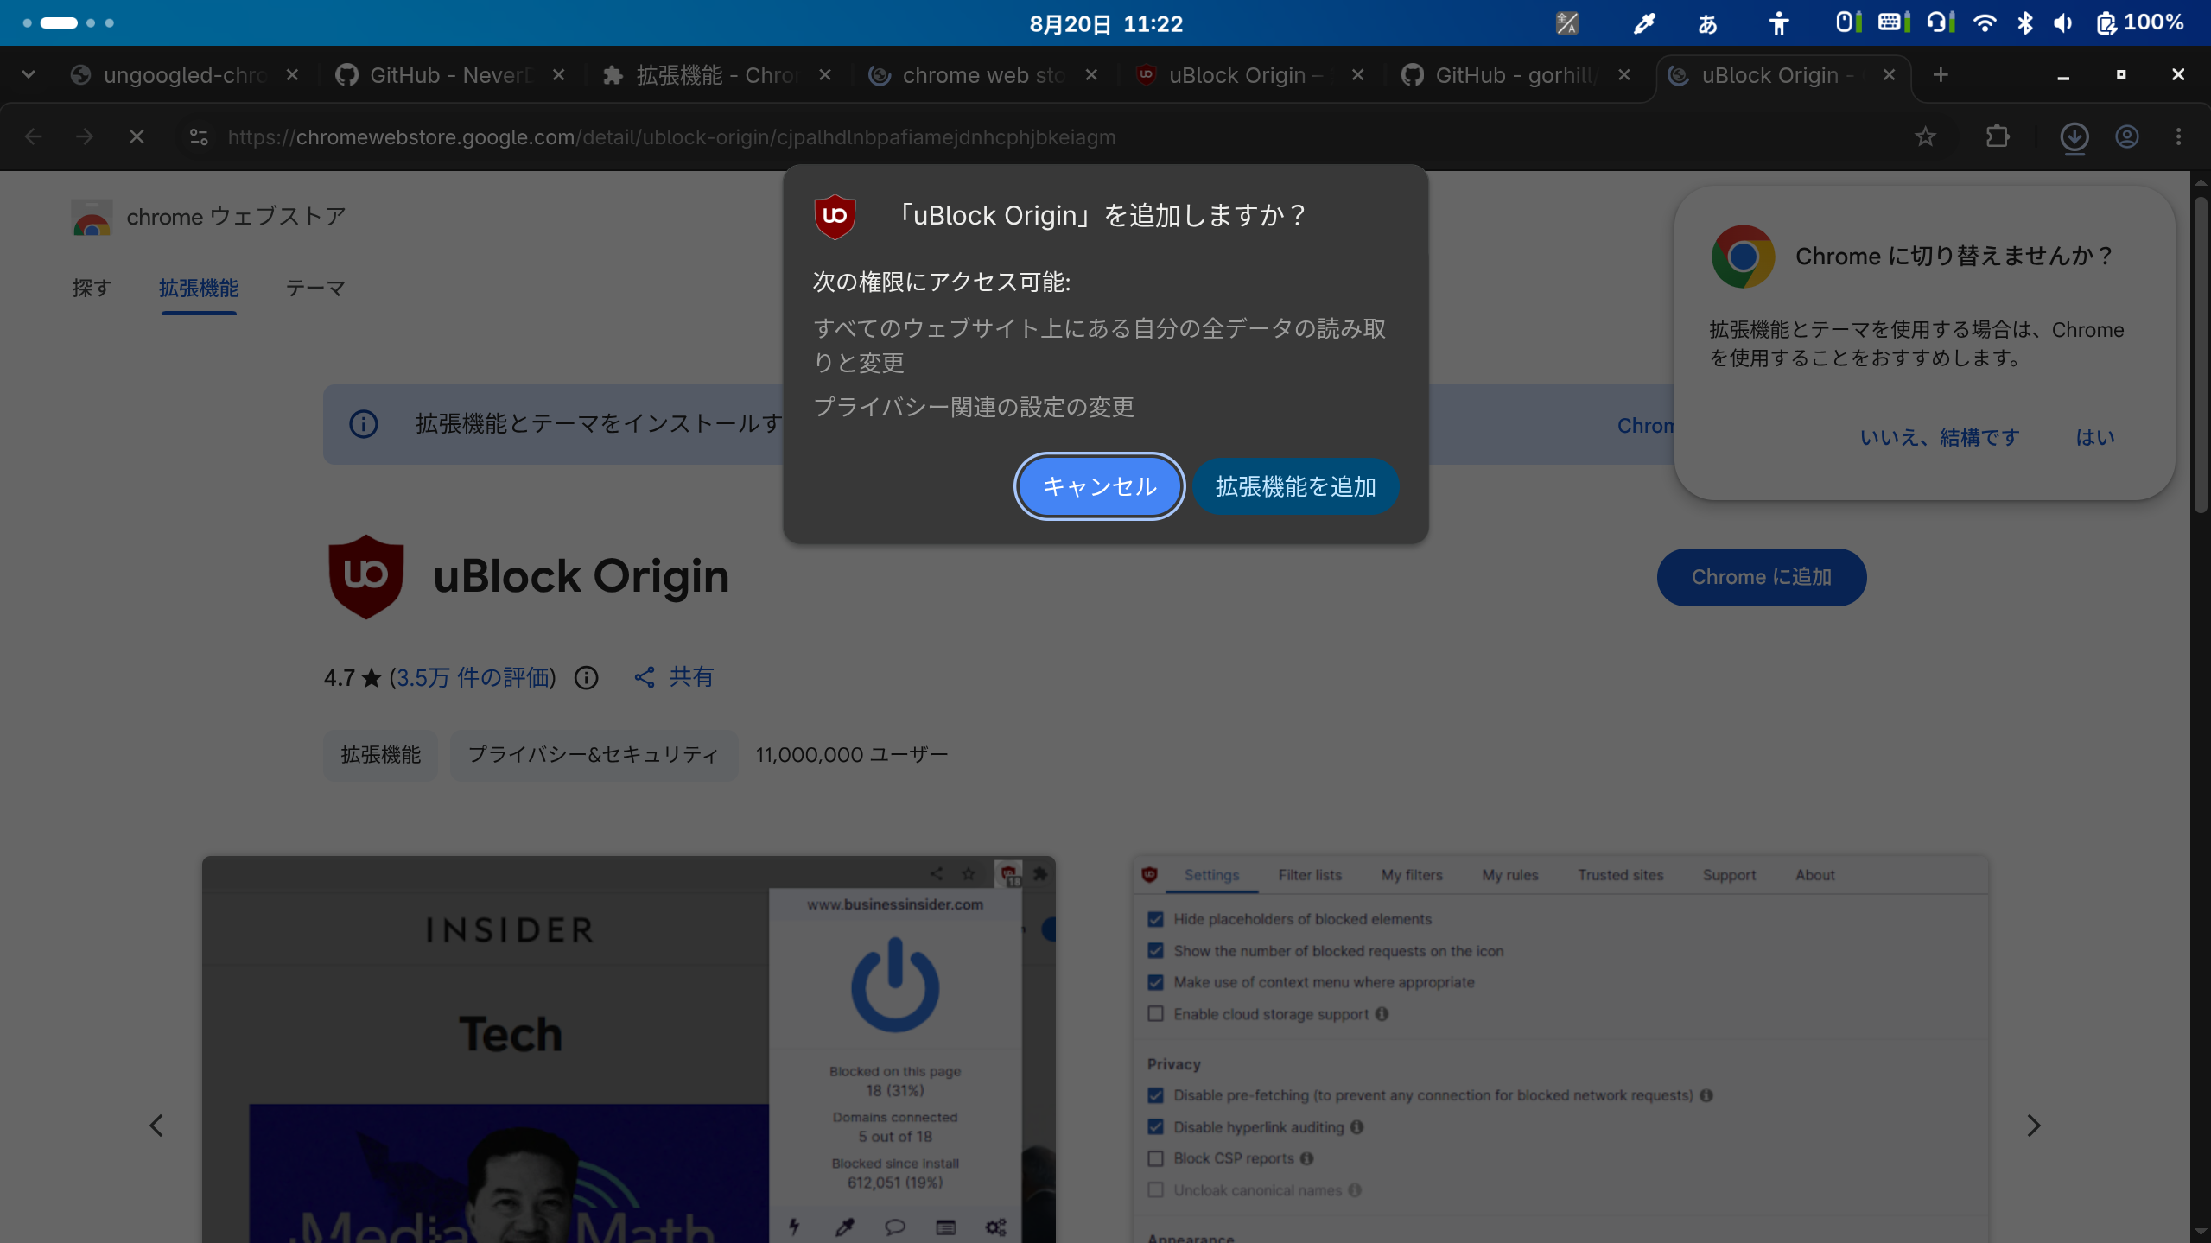
Task: Open the Wi-Fi status icon
Action: click(1985, 23)
